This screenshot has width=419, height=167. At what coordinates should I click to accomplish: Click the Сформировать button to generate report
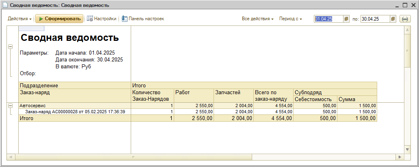click(59, 19)
